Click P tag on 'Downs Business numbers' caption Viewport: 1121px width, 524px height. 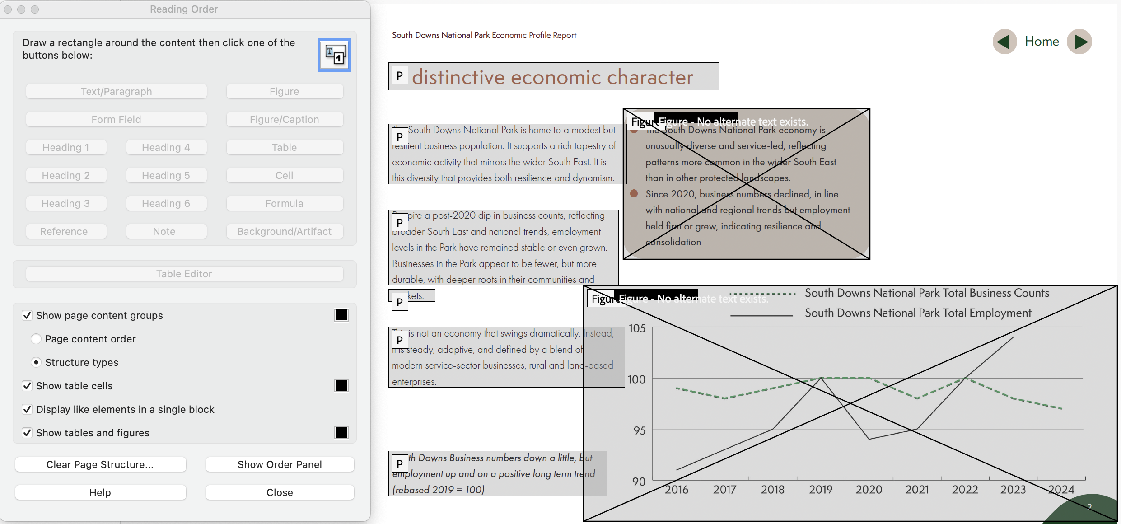point(400,463)
